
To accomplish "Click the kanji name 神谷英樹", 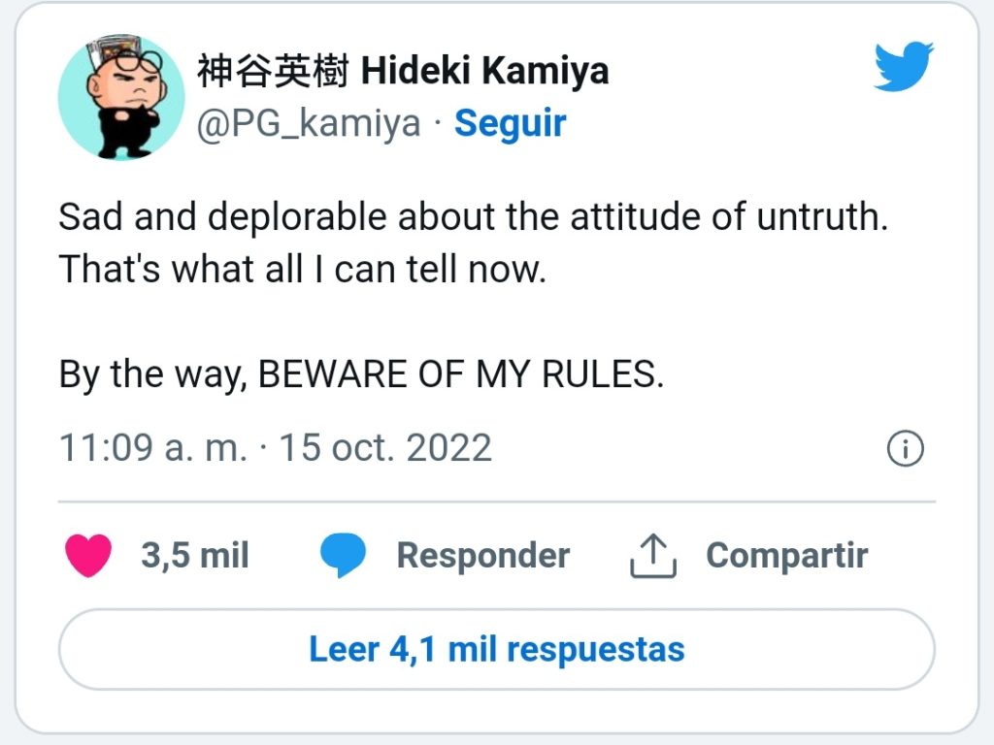I will pos(273,70).
